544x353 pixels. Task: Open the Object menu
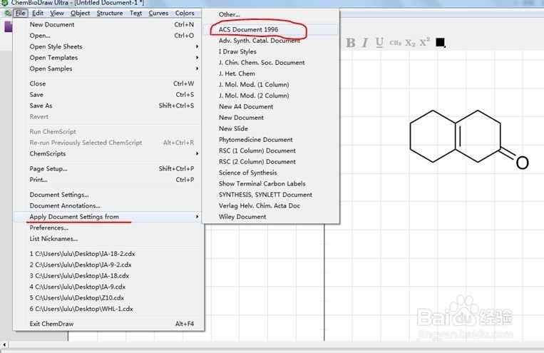(80, 13)
